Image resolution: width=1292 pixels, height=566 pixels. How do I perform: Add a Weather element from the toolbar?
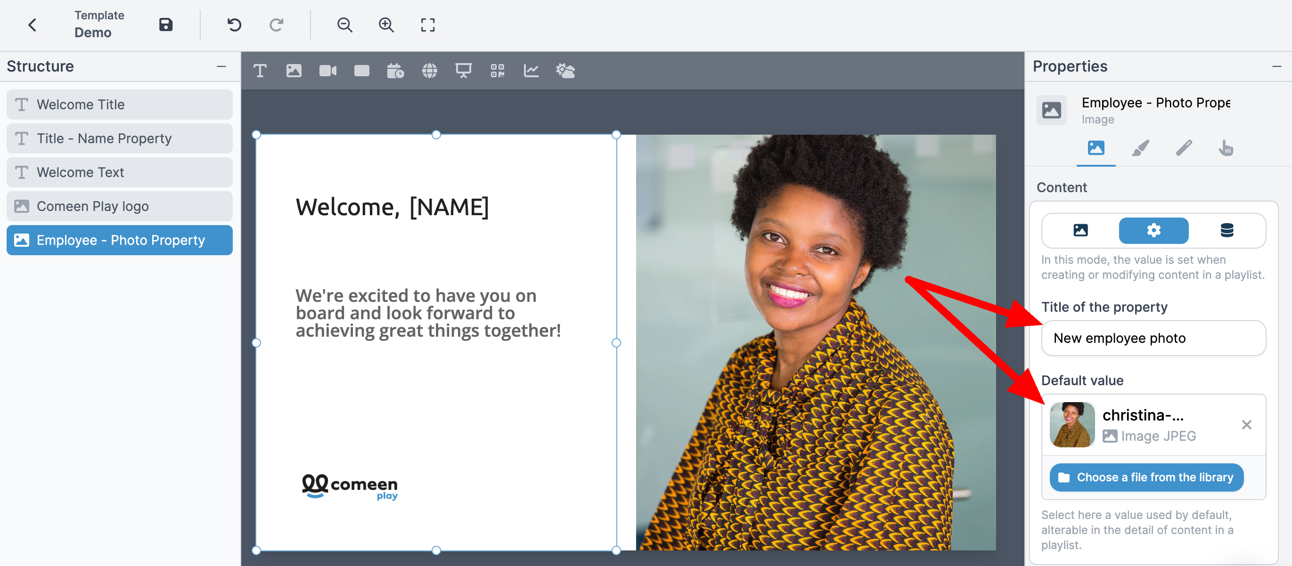click(x=565, y=71)
